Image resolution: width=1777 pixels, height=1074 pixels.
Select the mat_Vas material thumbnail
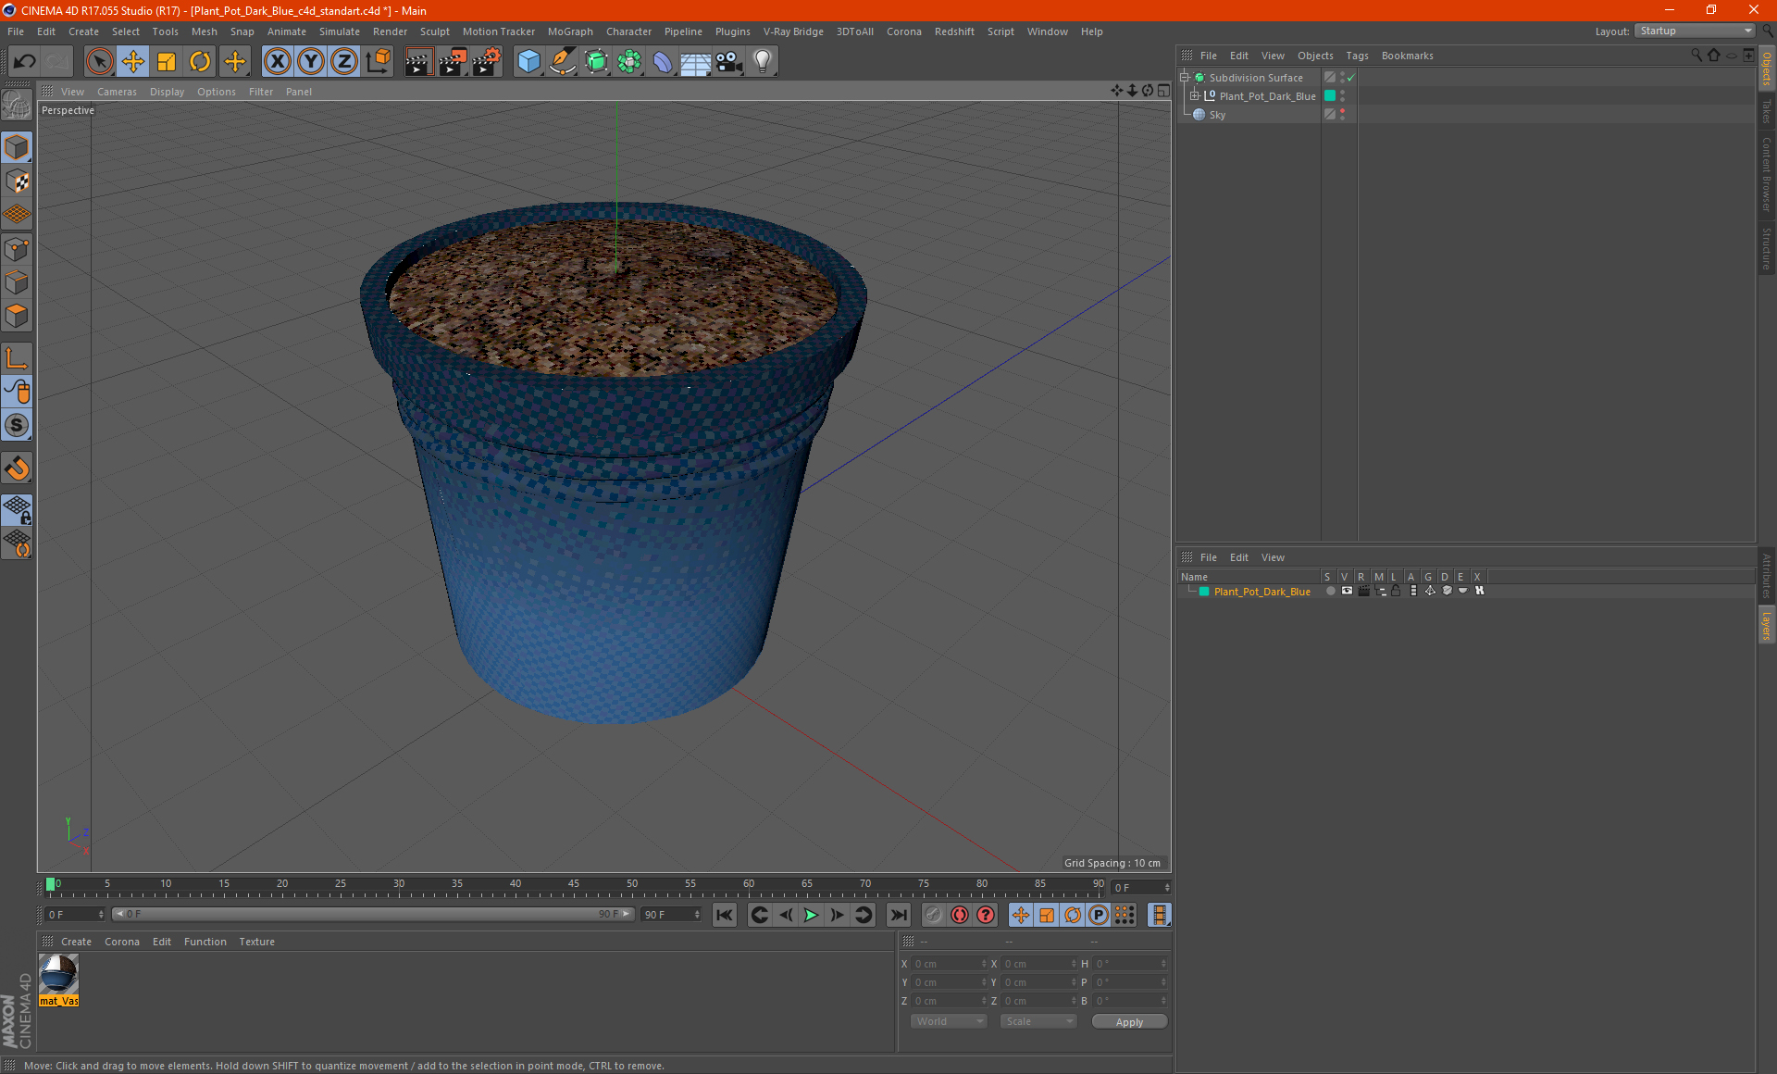coord(58,975)
